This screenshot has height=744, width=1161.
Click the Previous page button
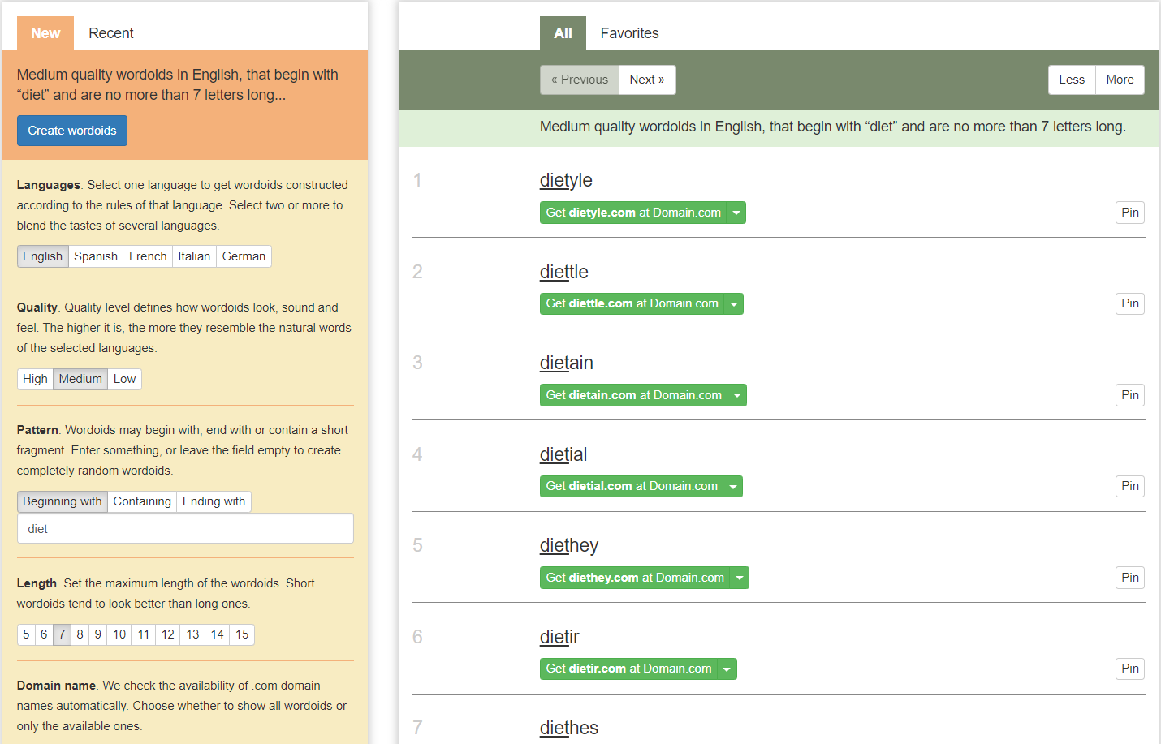coord(579,80)
